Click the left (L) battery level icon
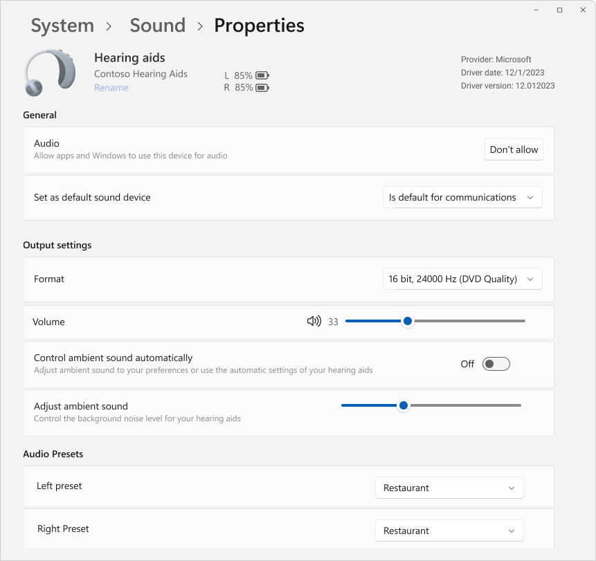 point(261,75)
